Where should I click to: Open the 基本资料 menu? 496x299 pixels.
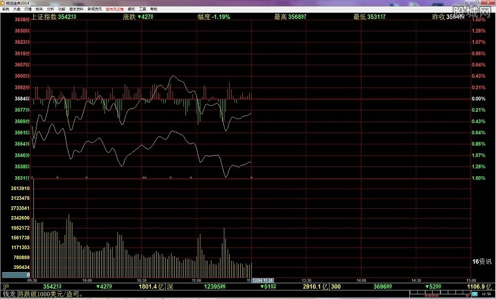75,10
